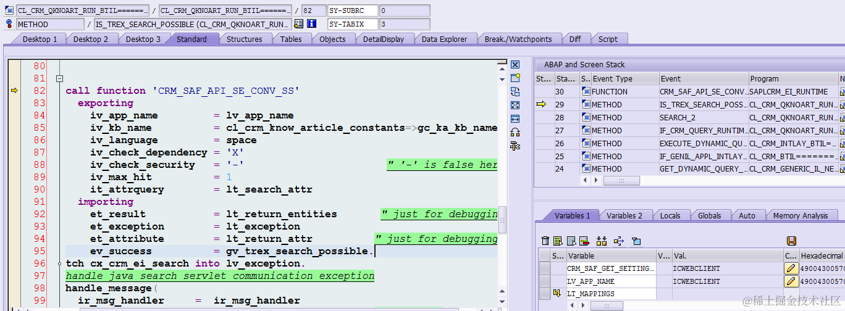Image resolution: width=845 pixels, height=311 pixels.
Task: Switch to the Desktop 2 tab
Action: (x=91, y=39)
